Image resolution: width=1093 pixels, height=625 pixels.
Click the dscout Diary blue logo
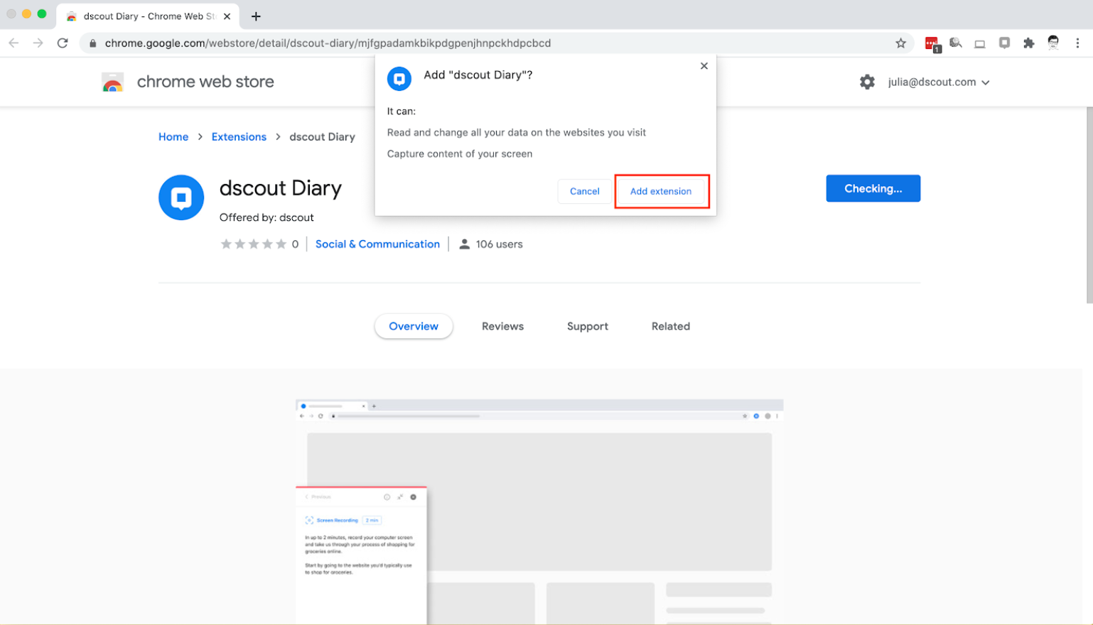click(x=181, y=197)
